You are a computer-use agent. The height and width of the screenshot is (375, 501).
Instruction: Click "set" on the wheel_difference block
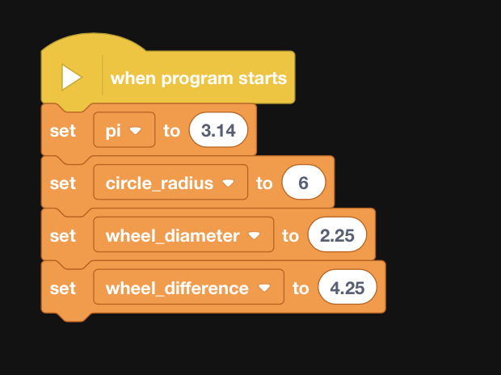tap(62, 288)
